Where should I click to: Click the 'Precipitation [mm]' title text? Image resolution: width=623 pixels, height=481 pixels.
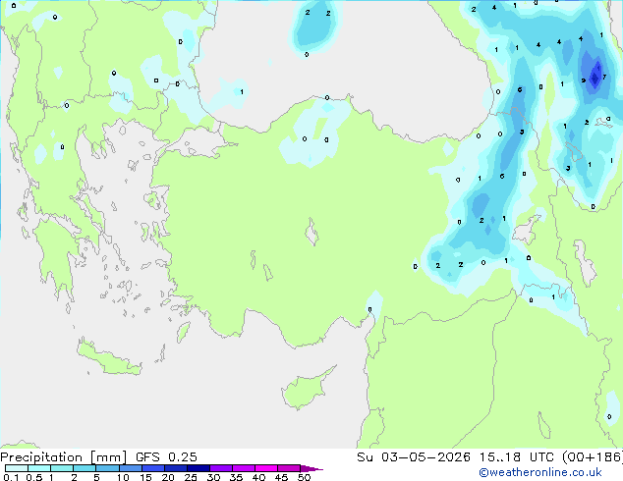click(x=63, y=457)
